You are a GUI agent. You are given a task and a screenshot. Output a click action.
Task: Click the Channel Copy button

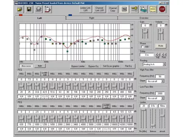113,9
